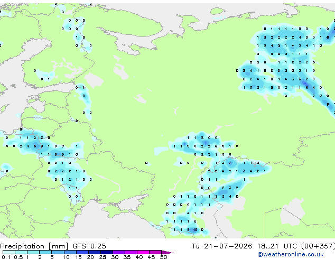Click the "16" precipitation value on the map
This screenshot has height=259, width=335.
click(195, 230)
